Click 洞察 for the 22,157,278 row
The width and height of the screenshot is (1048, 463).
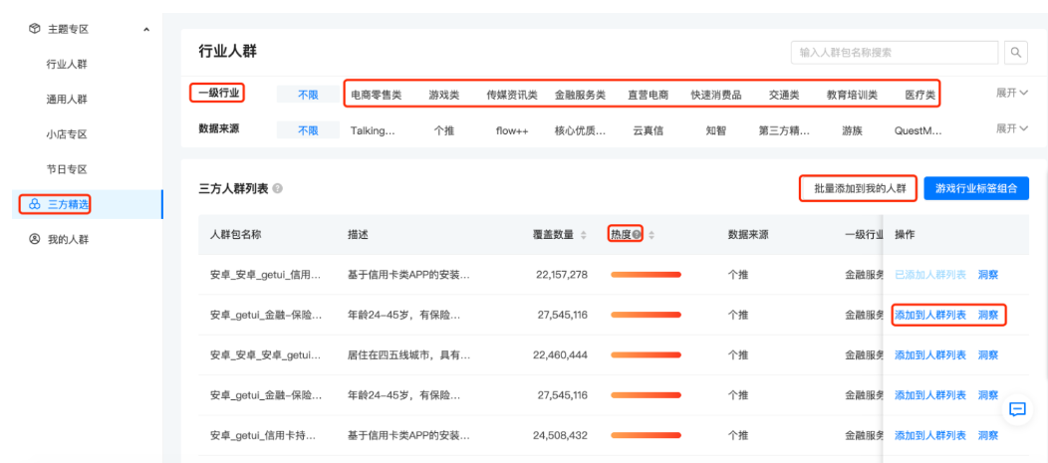pos(988,275)
